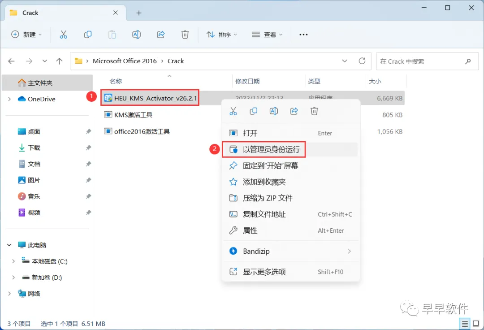This screenshot has height=330, width=484.
Task: Click the Crack breadcrumb segment
Action: [x=176, y=61]
